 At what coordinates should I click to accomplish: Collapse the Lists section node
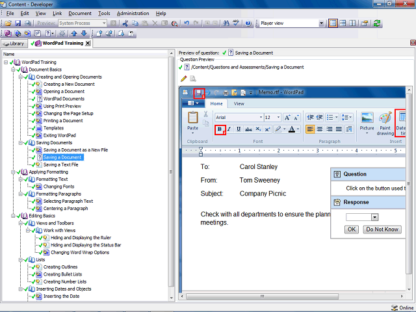click(x=20, y=260)
